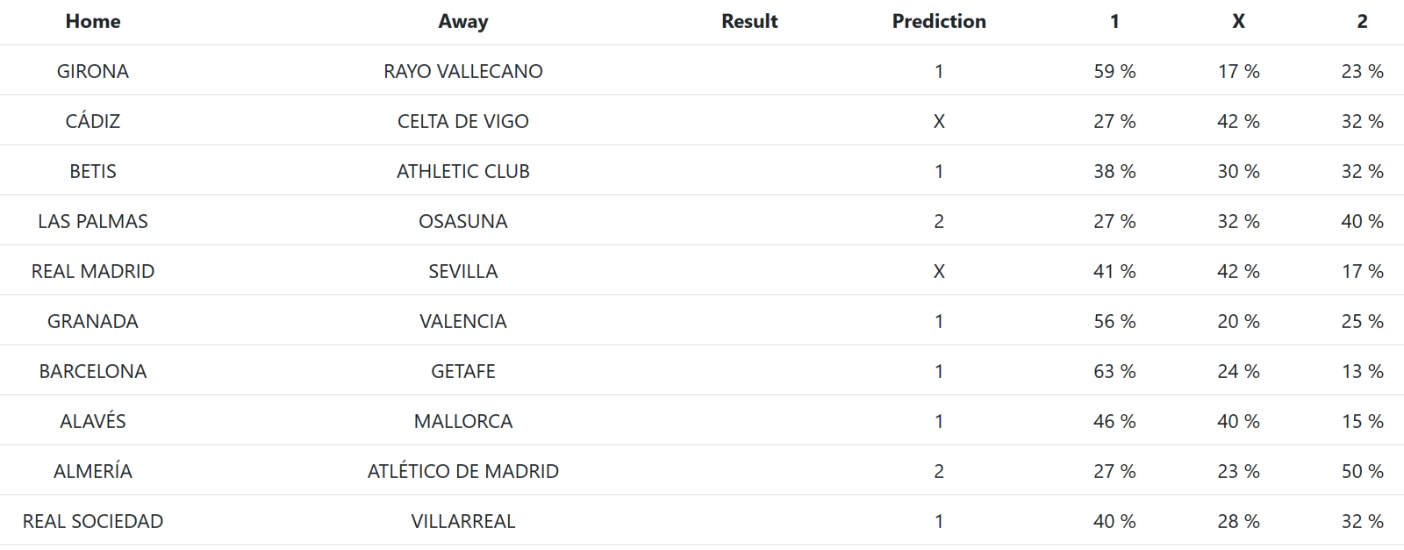
Task: Select ATHLETIC CLUB away team
Action: [463, 171]
